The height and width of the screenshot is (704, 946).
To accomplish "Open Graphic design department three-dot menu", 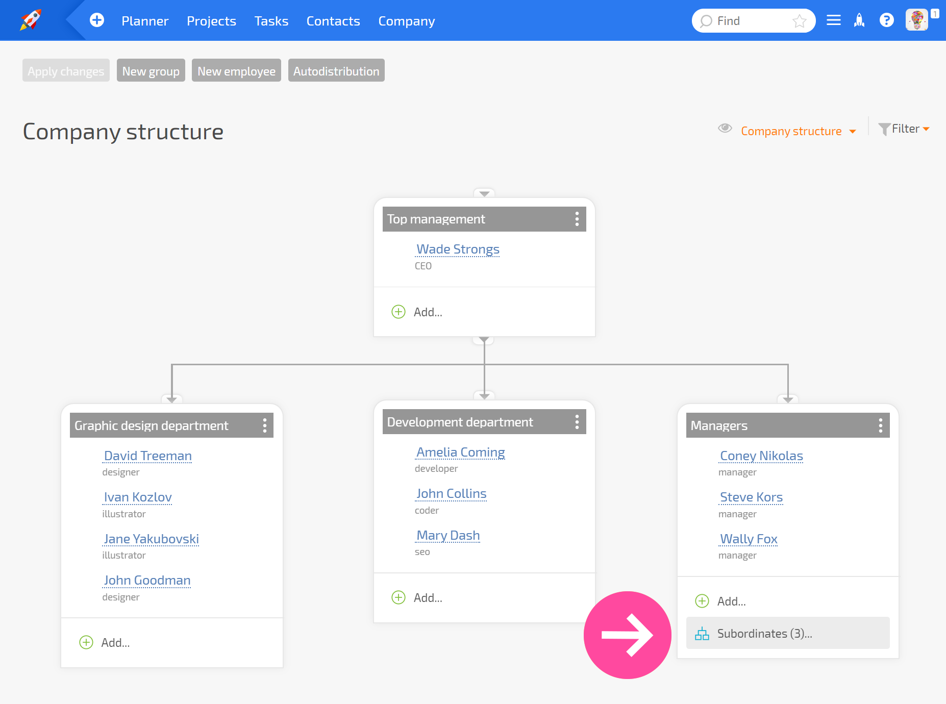I will click(264, 425).
